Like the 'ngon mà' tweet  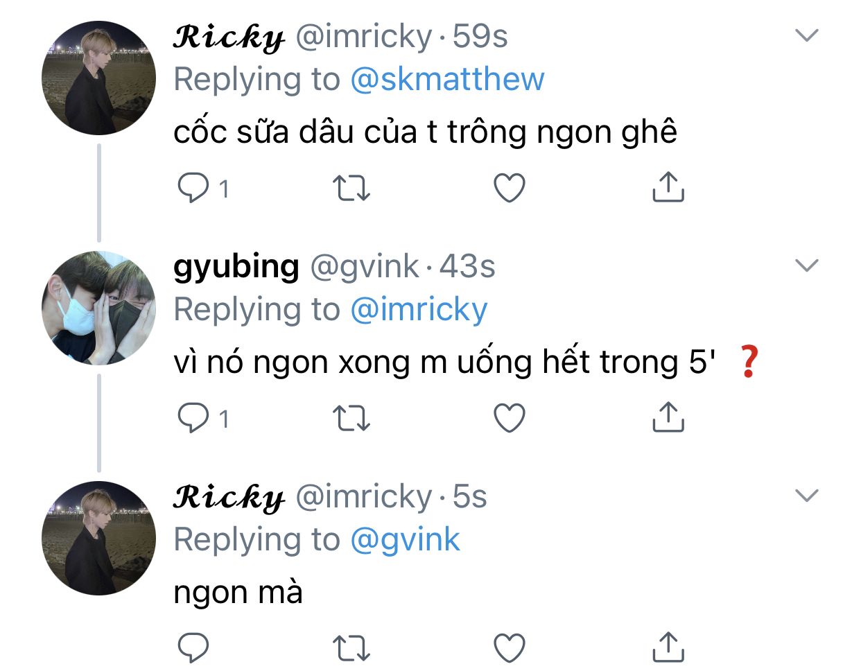510,648
